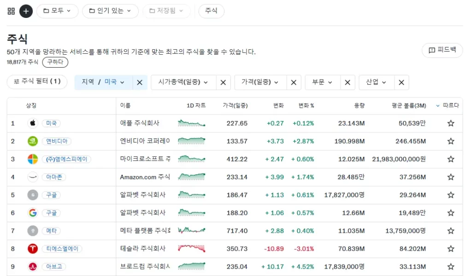Screen dimensions: 472x276
Task: Sort by 변화 column header
Action: [278, 106]
